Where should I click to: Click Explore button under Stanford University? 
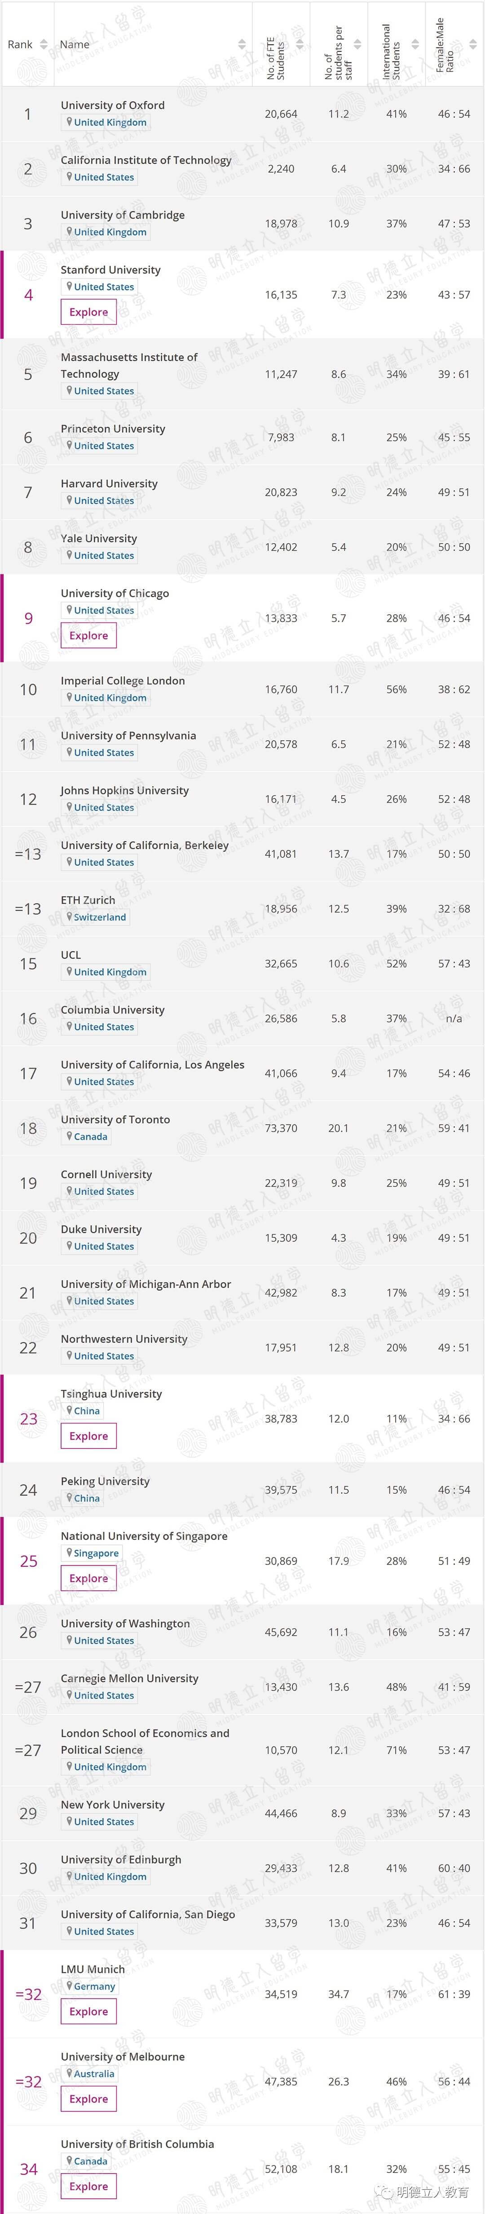pos(88,312)
